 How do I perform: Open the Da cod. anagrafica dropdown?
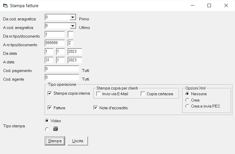pos(73,17)
